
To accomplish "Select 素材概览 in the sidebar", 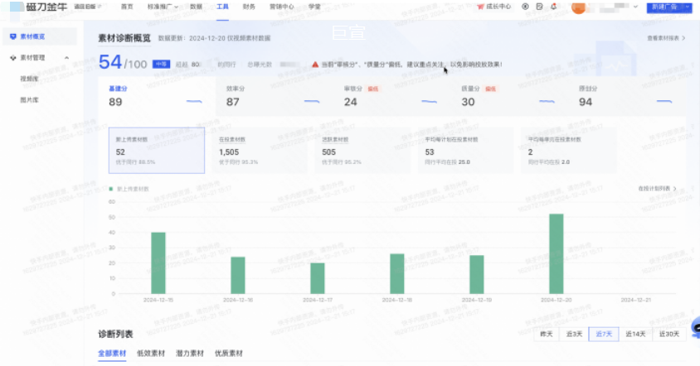I will (39, 36).
